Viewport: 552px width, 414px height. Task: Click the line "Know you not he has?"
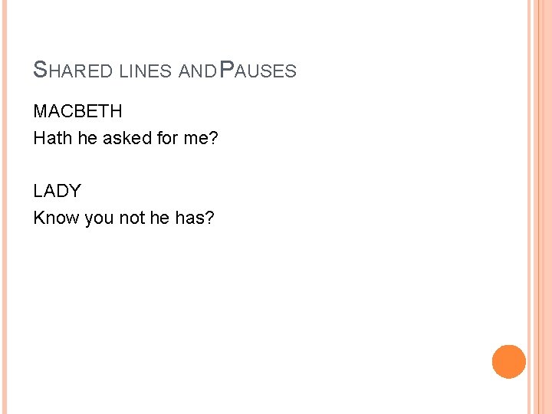click(123, 218)
